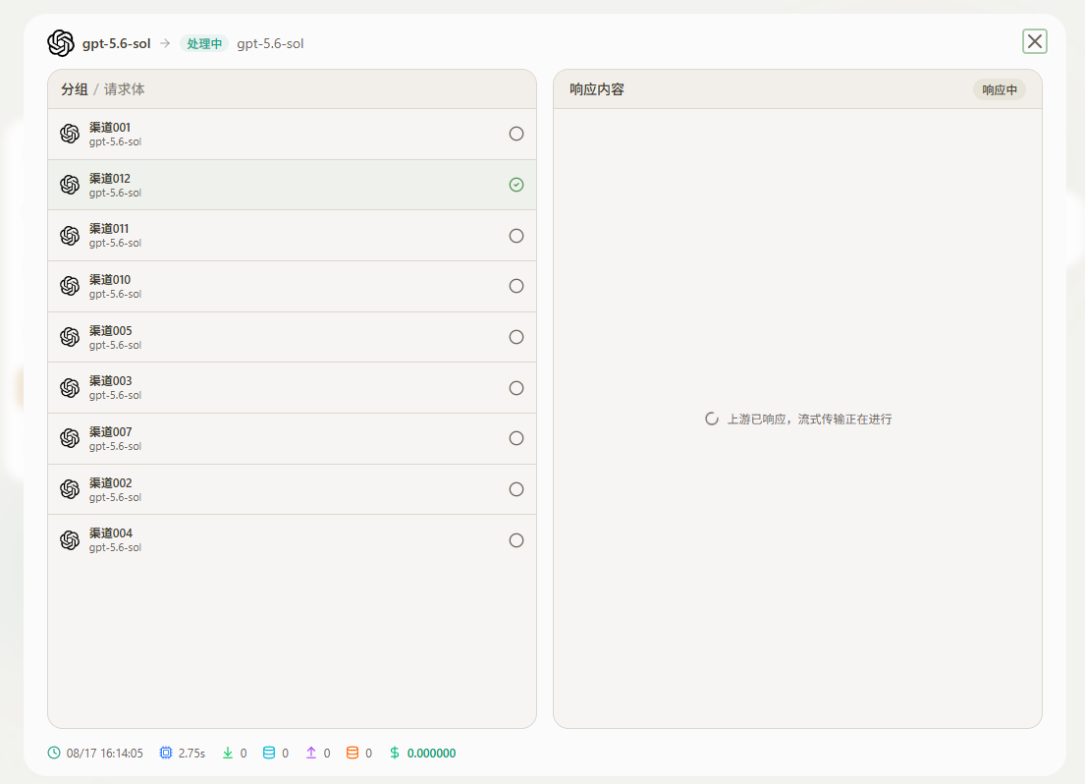Click the cyan database icon in footer
1085x784 pixels.
click(269, 753)
